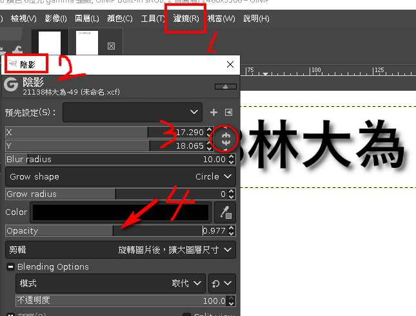Open the 視窗(W) windows menu
The width and height of the screenshot is (416, 316).
(221, 19)
